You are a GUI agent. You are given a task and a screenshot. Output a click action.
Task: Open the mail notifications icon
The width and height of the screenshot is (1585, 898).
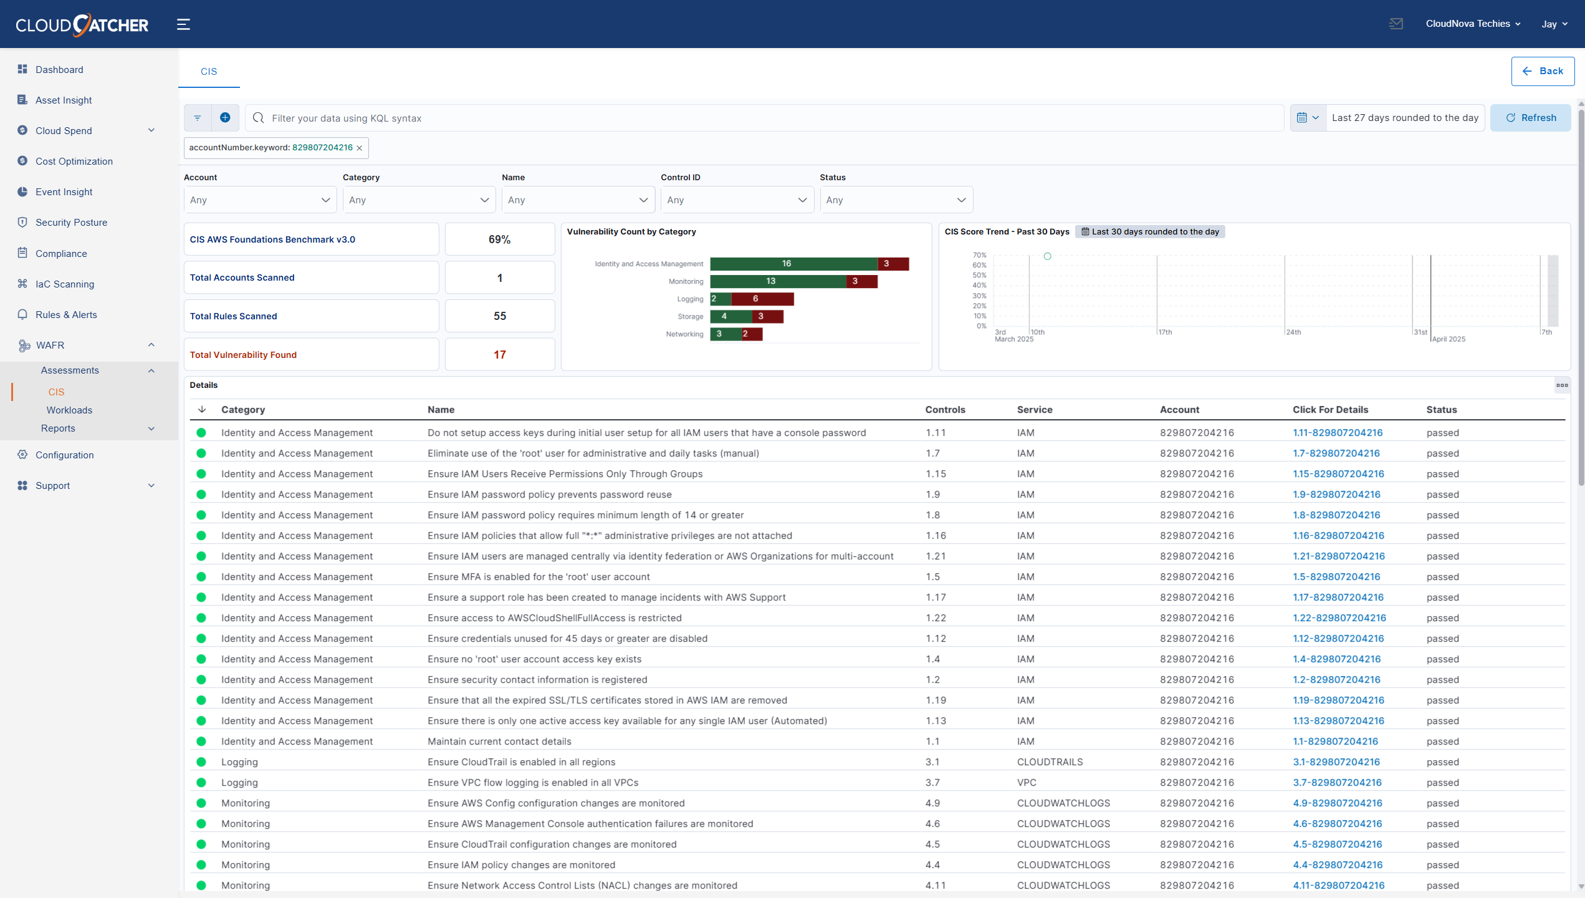click(x=1396, y=24)
